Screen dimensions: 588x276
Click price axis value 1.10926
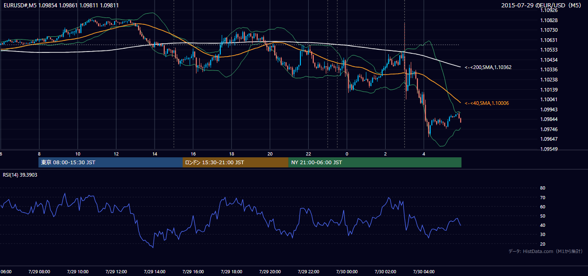(549, 10)
